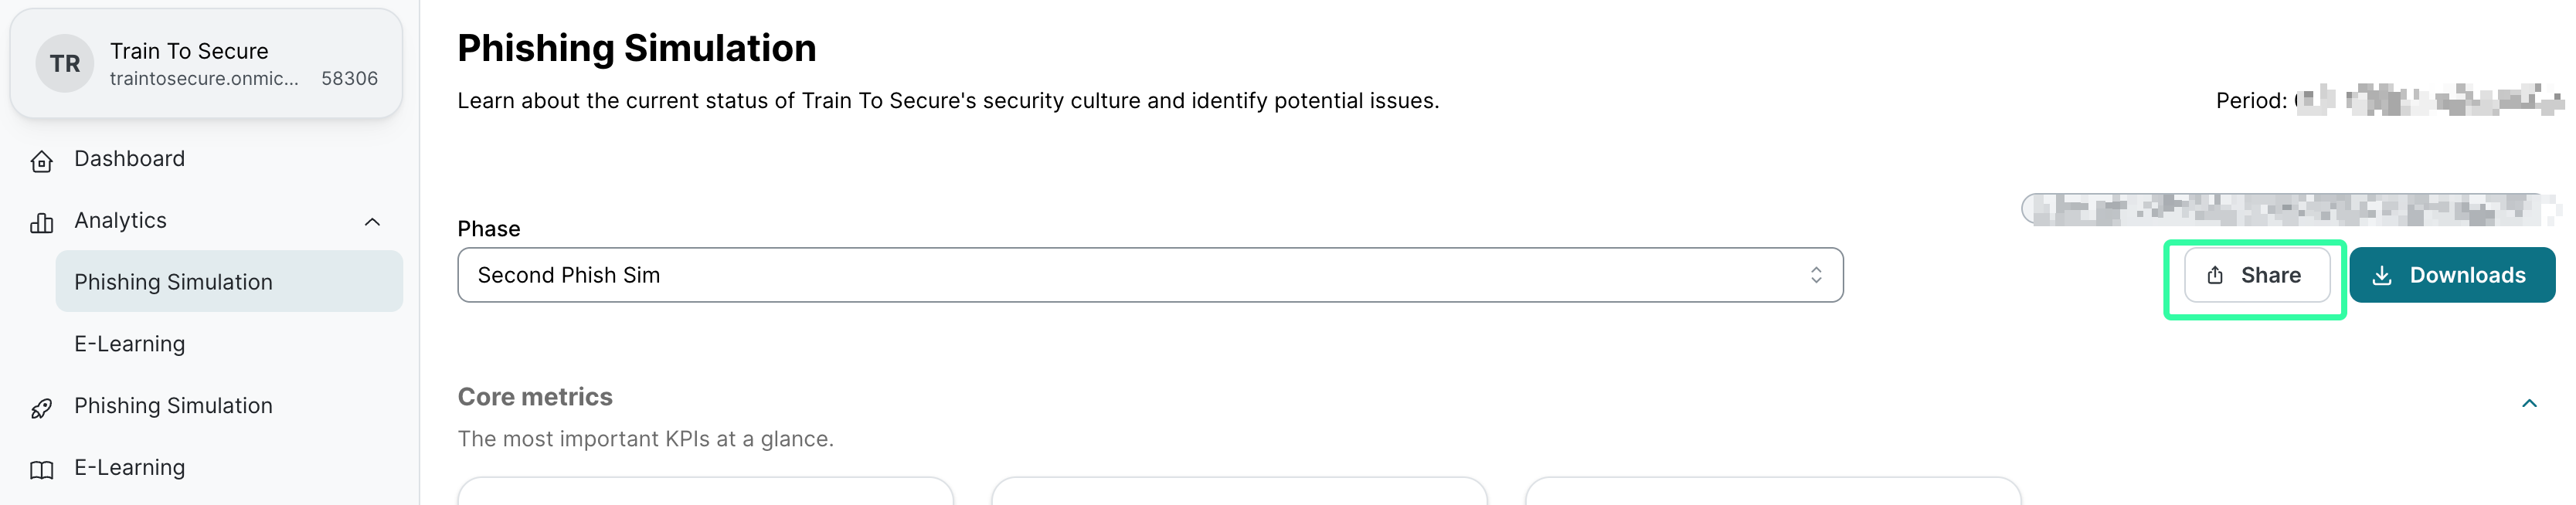This screenshot has width=2576, height=505.
Task: Click the TR organization avatar
Action: tap(65, 64)
